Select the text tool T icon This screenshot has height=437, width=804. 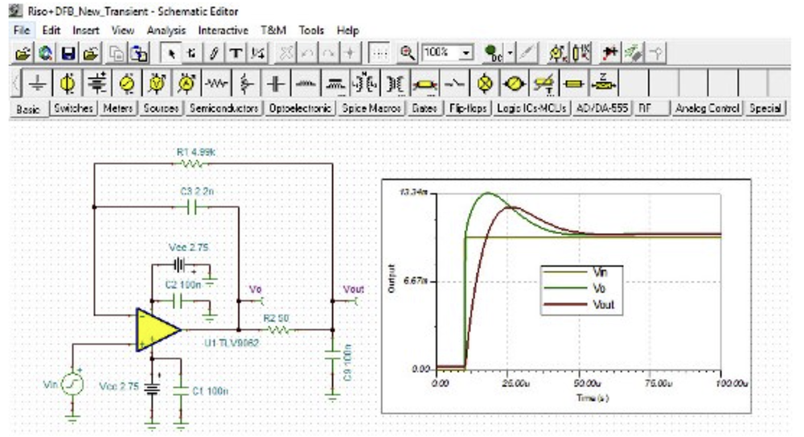(236, 53)
